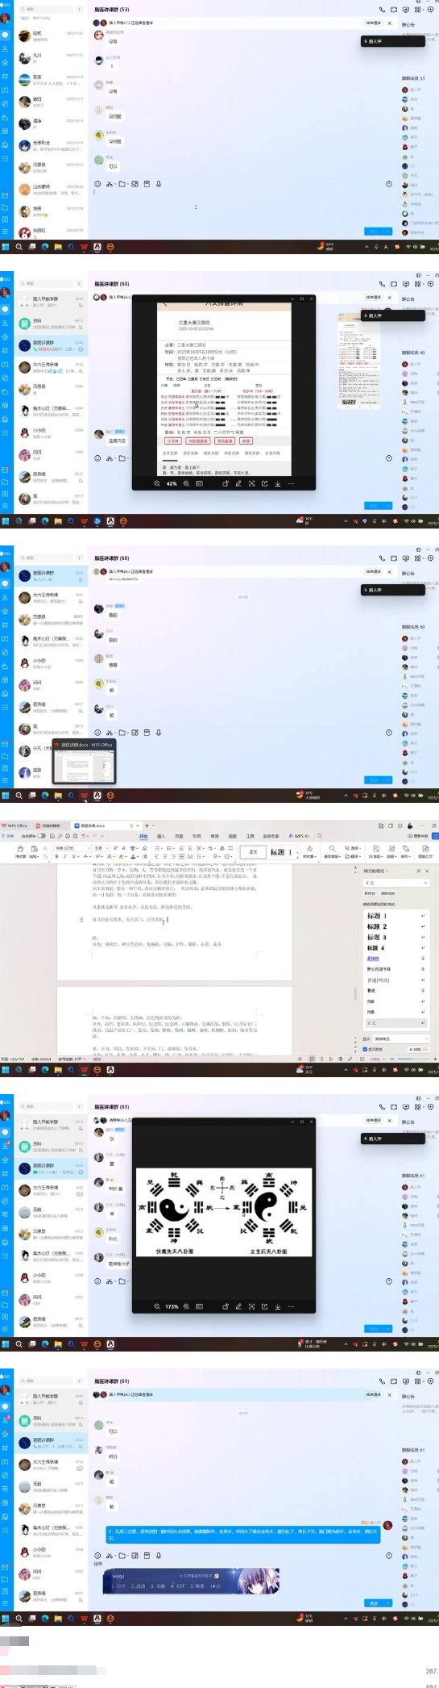The height and width of the screenshot is (1688, 439).
Task: Toggle the auto-save switch in WPS toolbar
Action: coord(41,836)
